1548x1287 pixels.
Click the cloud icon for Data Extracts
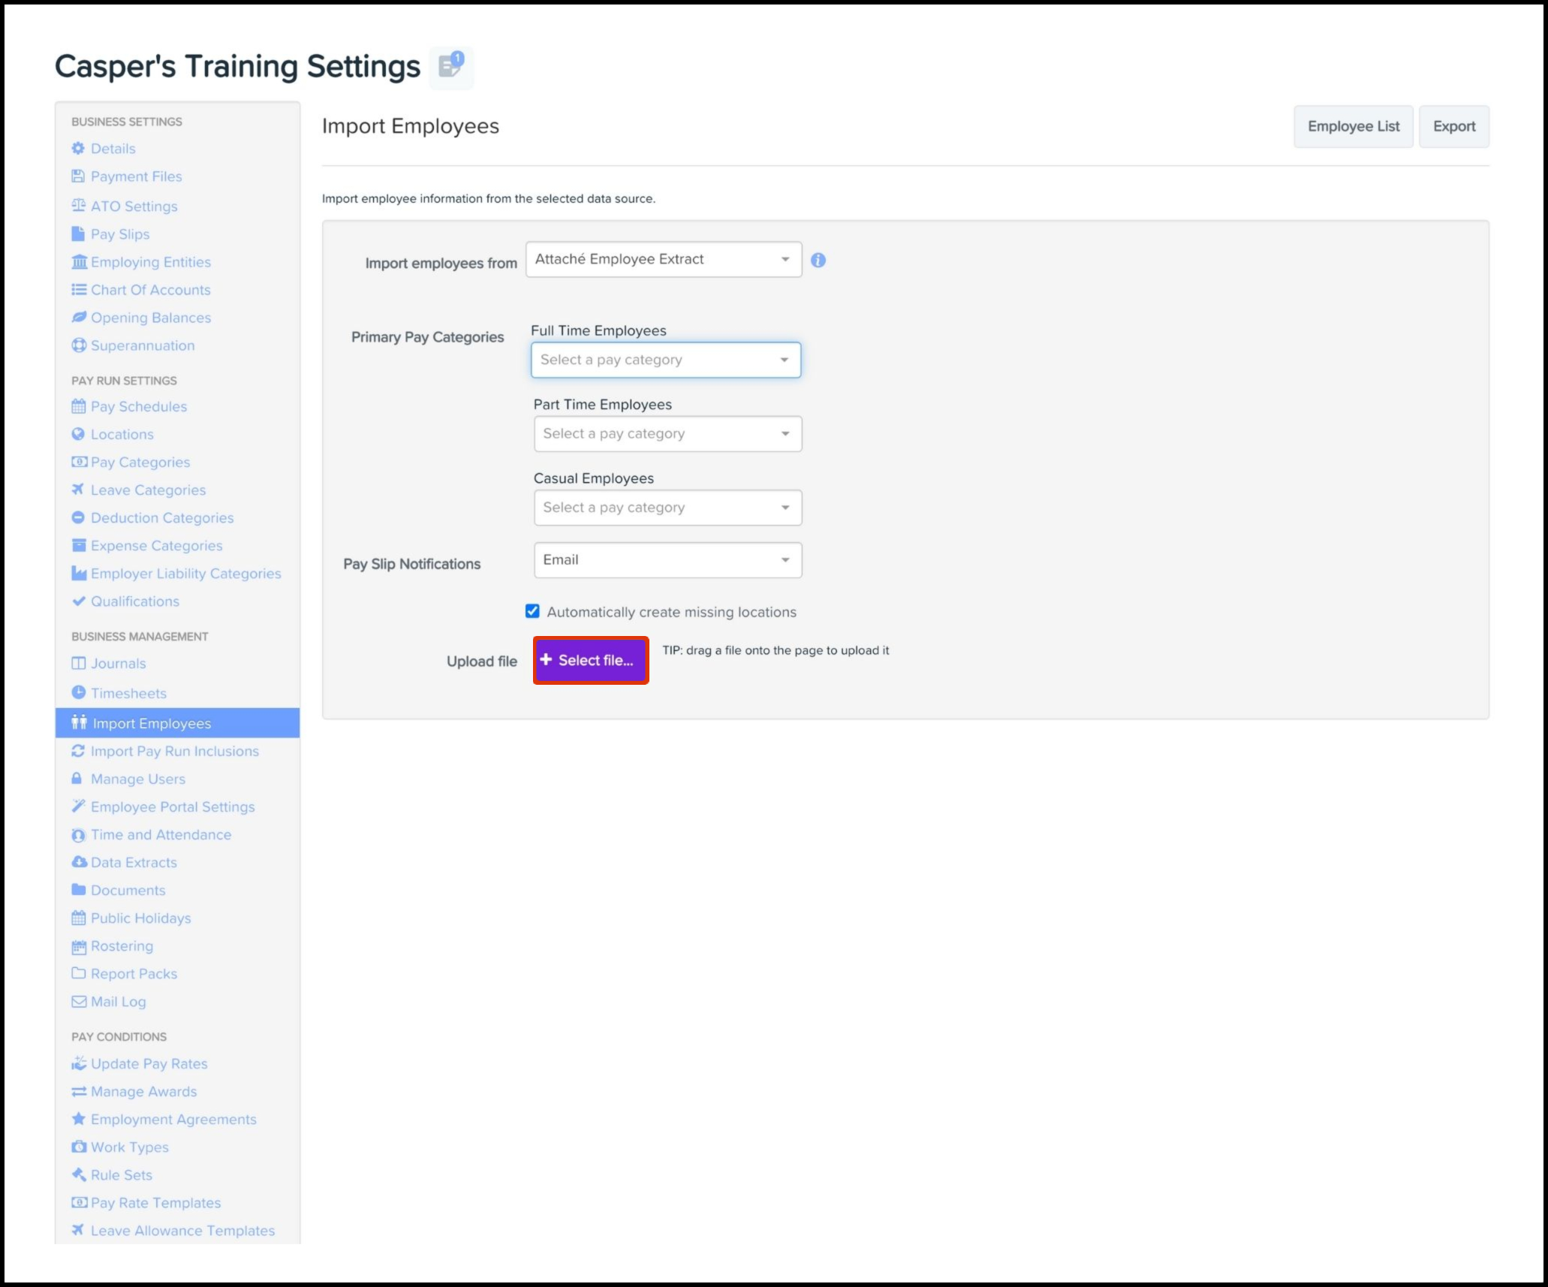79,862
